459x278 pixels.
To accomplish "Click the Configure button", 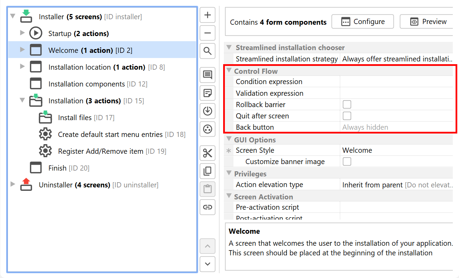I will coord(363,22).
